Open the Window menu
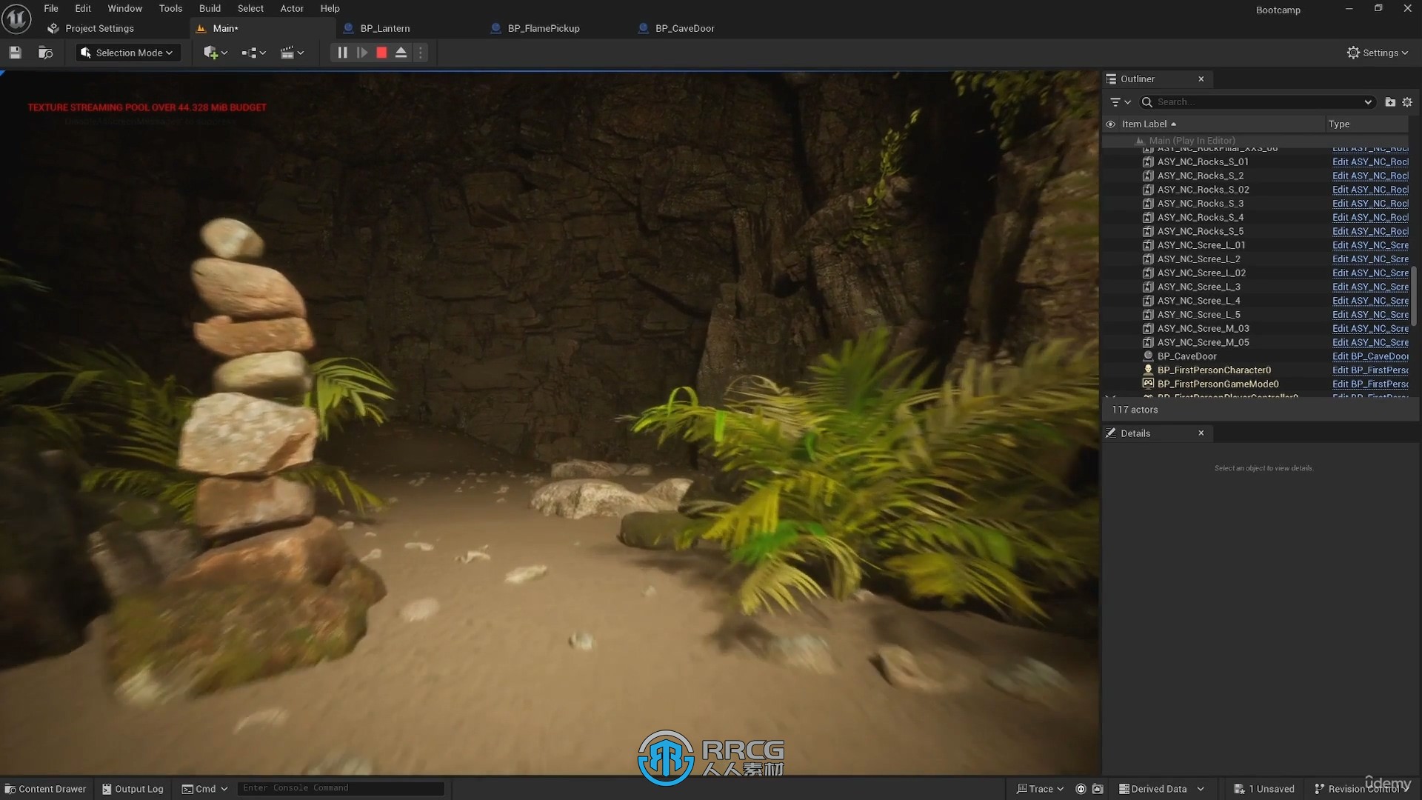Viewport: 1422px width, 800px height. coord(124,8)
